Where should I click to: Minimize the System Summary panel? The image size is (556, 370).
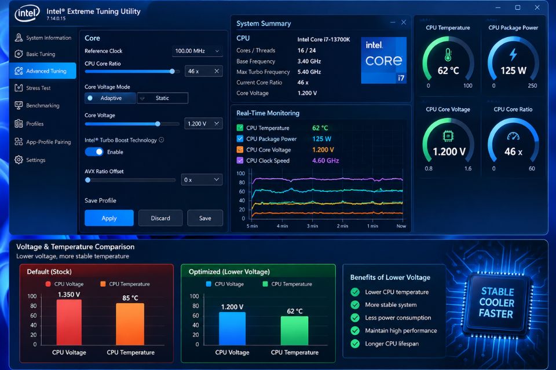click(x=393, y=23)
